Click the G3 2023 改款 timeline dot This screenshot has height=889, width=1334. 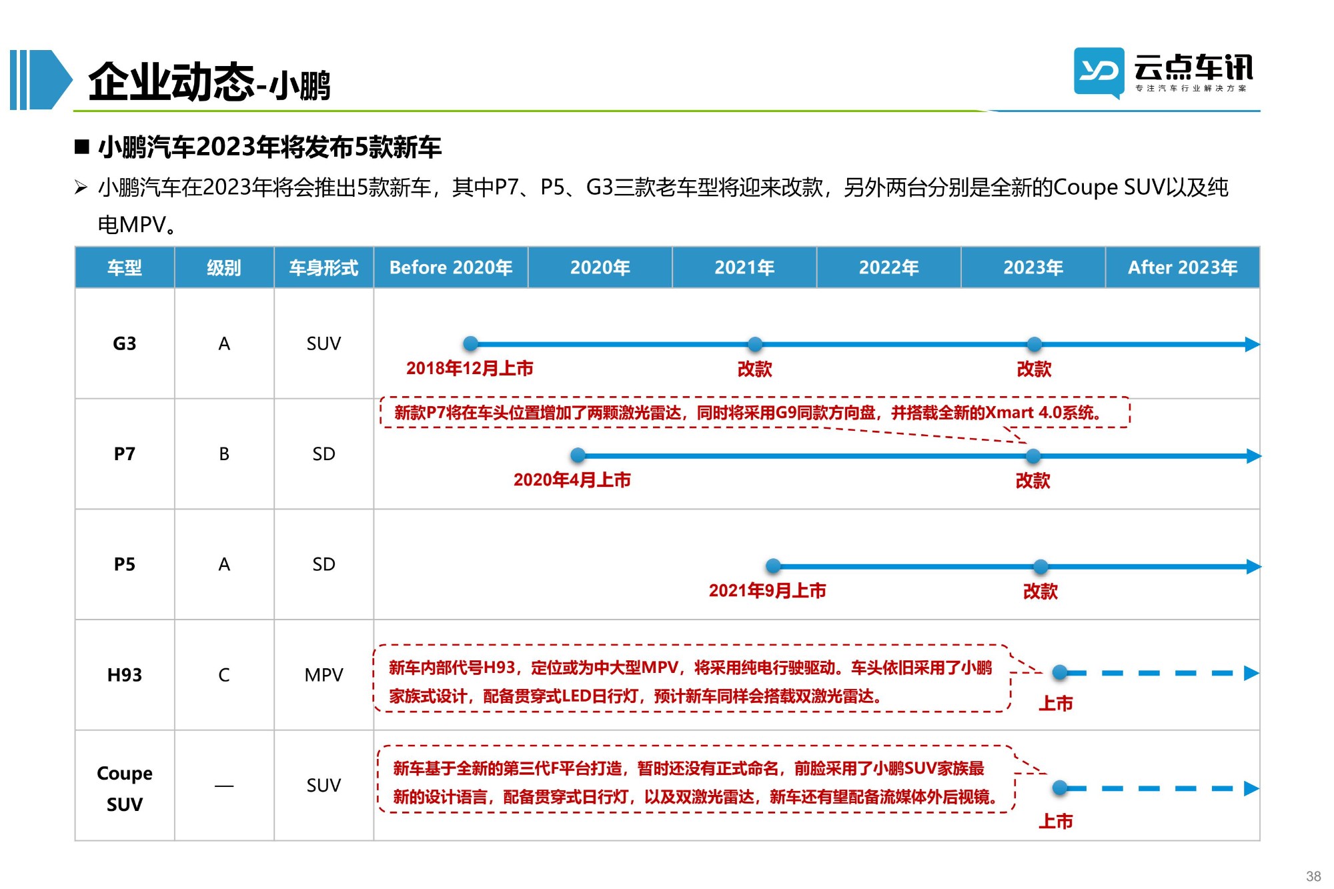tap(1035, 344)
